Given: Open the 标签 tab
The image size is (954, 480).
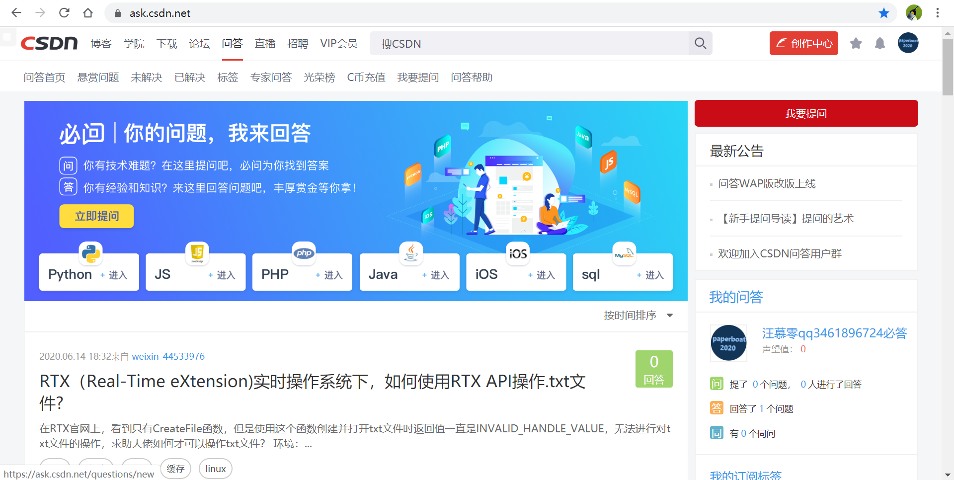Looking at the screenshot, I should point(228,78).
